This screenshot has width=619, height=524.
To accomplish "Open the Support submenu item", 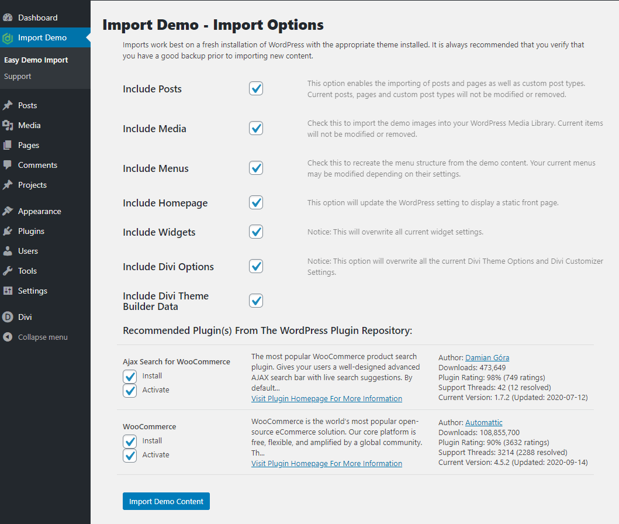I will 18,76.
